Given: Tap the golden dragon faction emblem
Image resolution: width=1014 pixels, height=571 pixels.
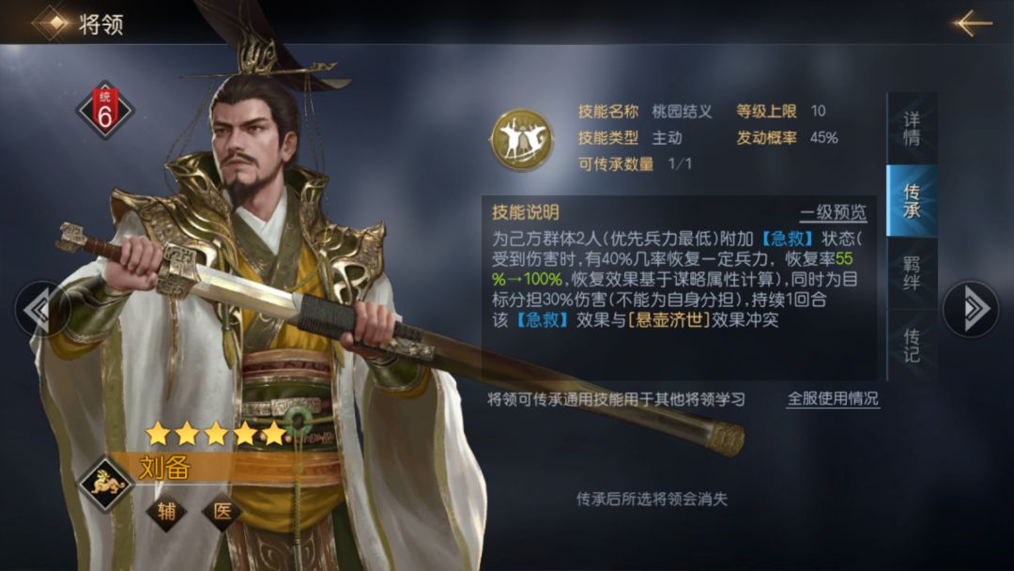Looking at the screenshot, I should pos(107,484).
